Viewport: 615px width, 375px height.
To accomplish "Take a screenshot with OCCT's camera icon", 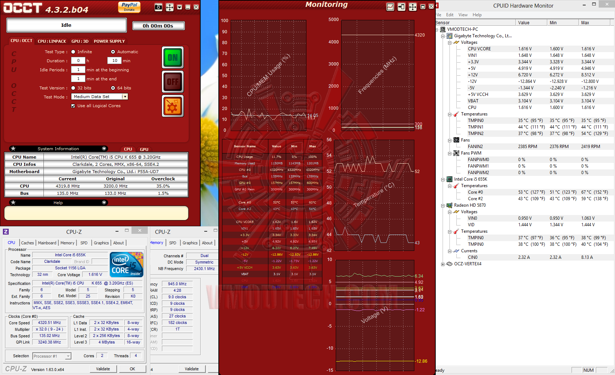I will 158,7.
